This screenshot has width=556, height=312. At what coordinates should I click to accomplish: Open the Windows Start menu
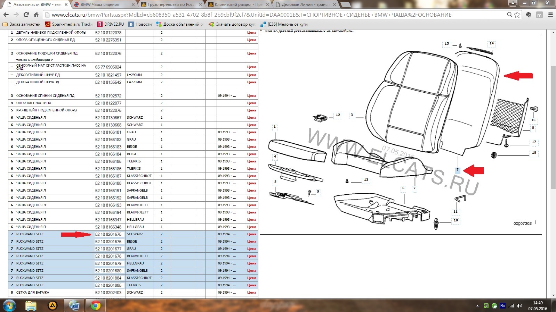pos(9,305)
